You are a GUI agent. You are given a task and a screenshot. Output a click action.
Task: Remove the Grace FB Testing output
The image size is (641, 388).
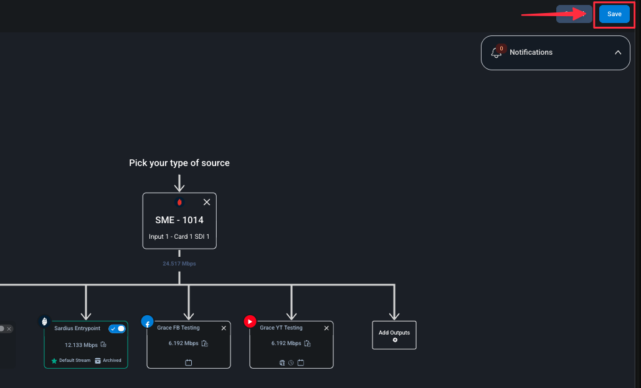(x=224, y=328)
